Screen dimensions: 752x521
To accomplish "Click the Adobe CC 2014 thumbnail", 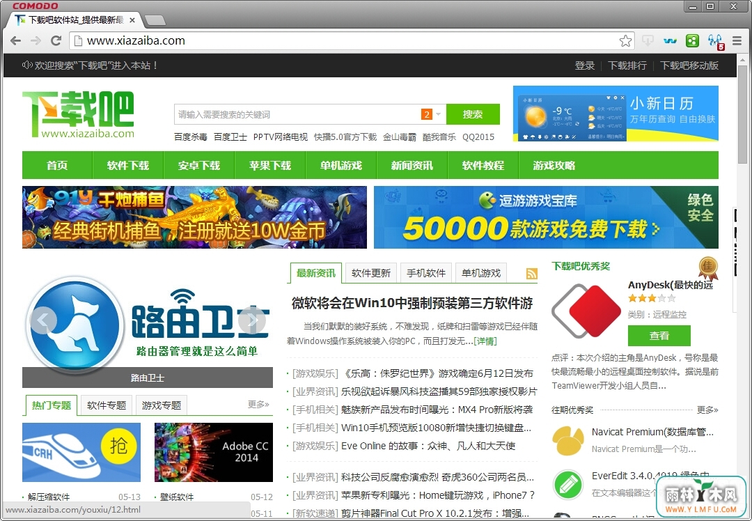I will tap(214, 453).
